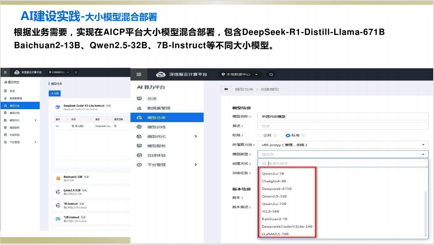
Task: Collapse the 模型类型 dropdown arrow
Action: point(423,154)
